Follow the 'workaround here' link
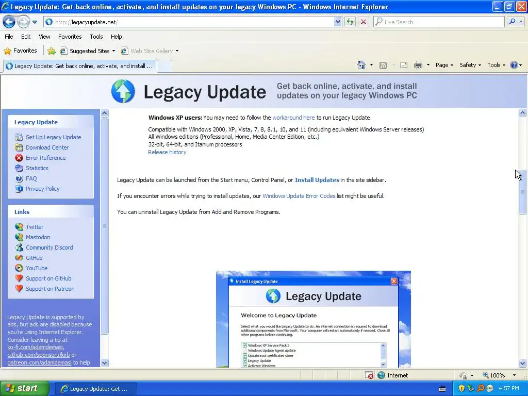Viewport: 528px width, 396px height. point(293,118)
